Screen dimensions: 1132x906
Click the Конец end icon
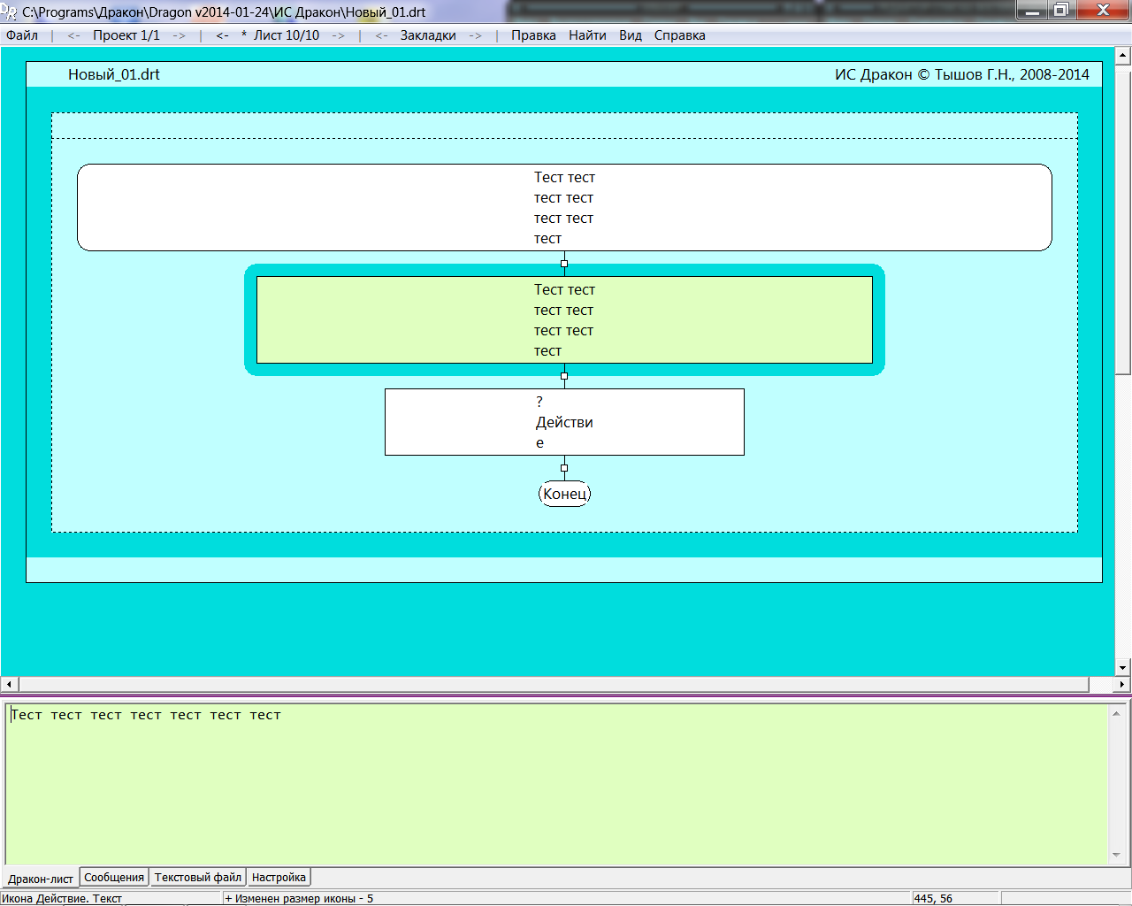click(564, 494)
